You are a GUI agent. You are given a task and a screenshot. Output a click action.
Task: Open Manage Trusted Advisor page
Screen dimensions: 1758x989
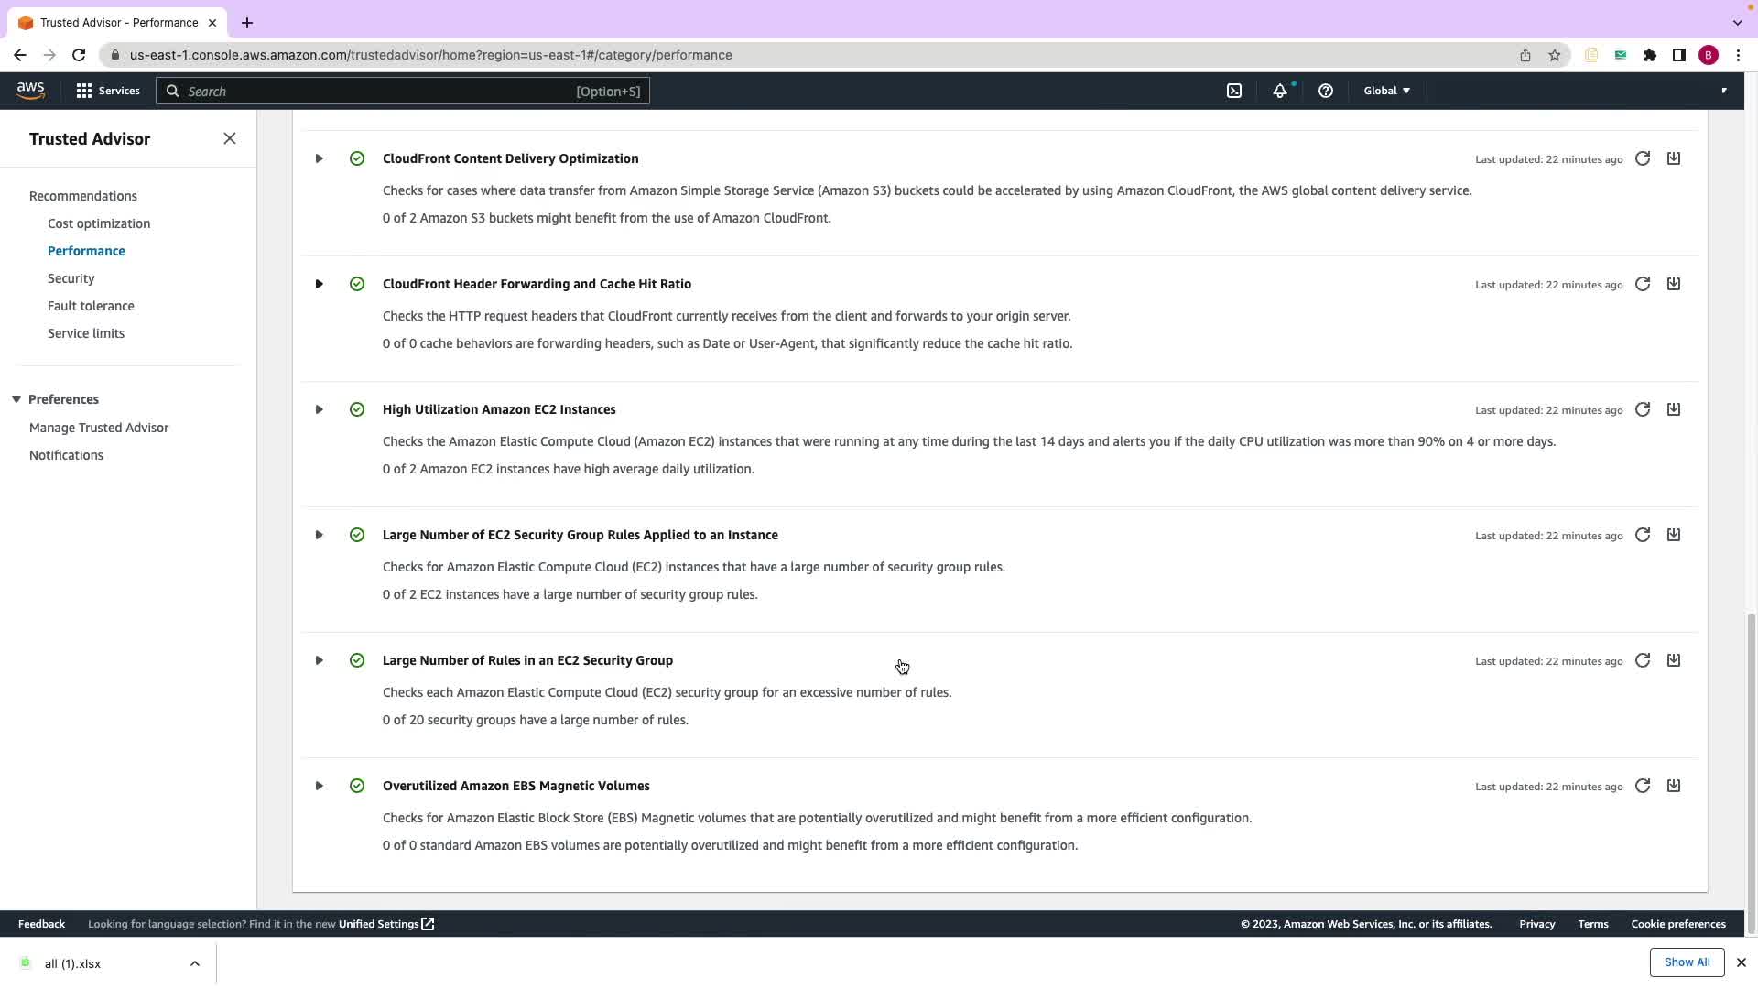point(99,428)
